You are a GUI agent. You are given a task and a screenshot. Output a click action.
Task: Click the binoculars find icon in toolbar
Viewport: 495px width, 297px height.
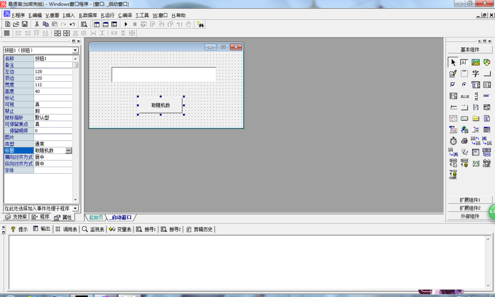pyautogui.click(x=200, y=24)
